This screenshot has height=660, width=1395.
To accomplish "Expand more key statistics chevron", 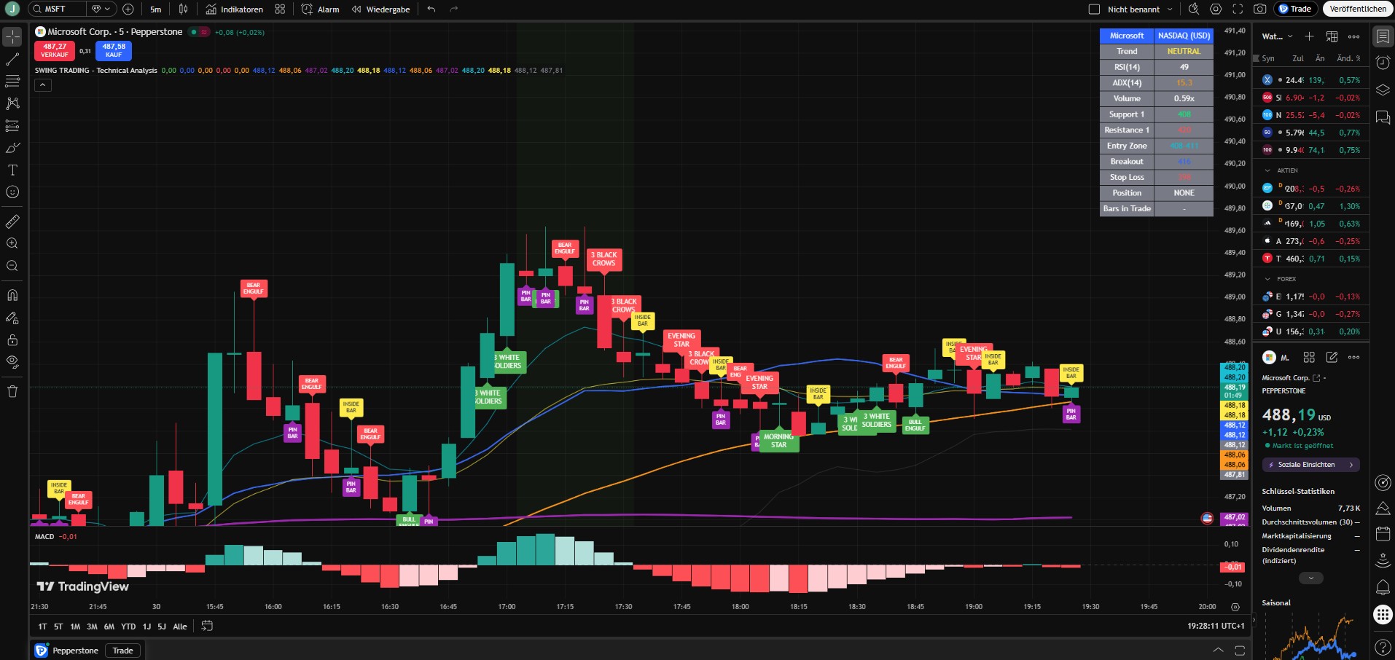I will [1310, 578].
